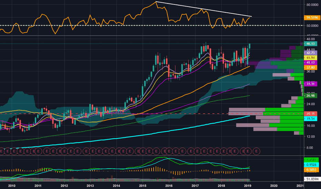Click the 2018 label on time axis
Viewport: 321px width, 189px height.
pyautogui.click(x=221, y=186)
